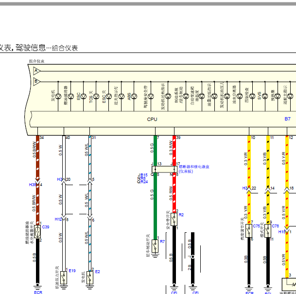
Task: Click the triangle A bus marker
Action: [36, 71]
